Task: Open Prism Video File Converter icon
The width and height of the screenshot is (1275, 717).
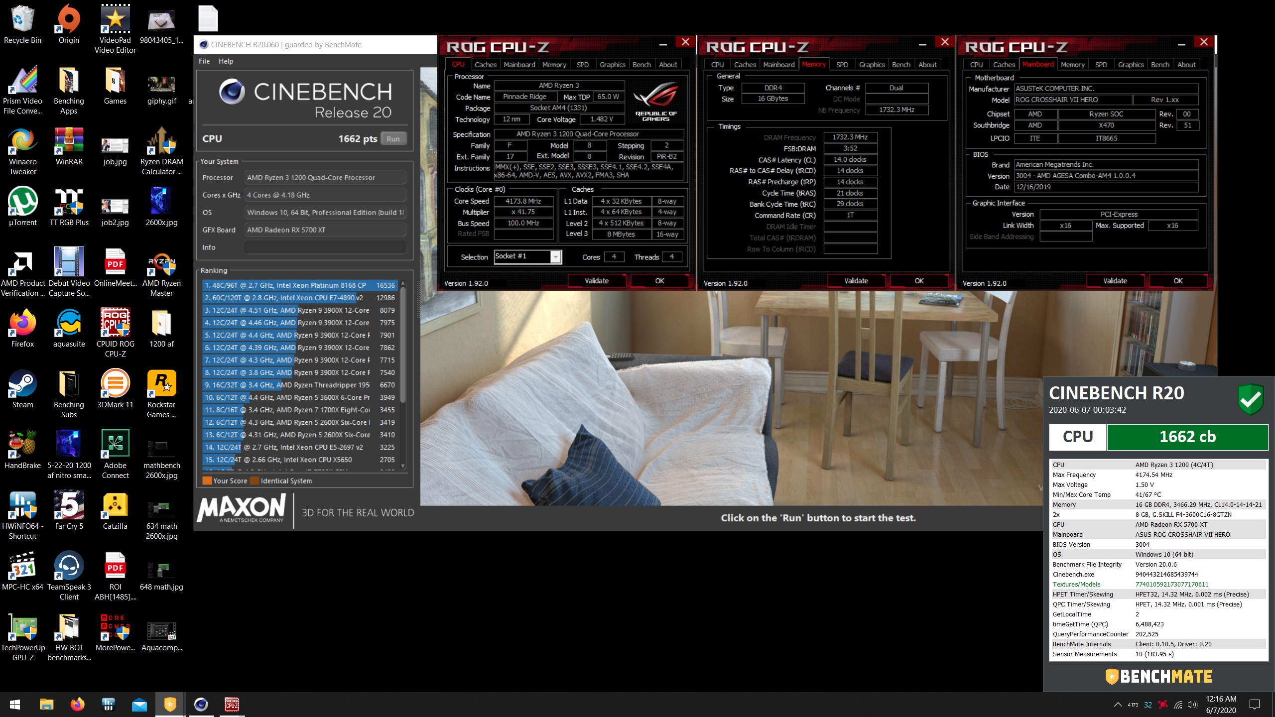Action: pyautogui.click(x=22, y=90)
